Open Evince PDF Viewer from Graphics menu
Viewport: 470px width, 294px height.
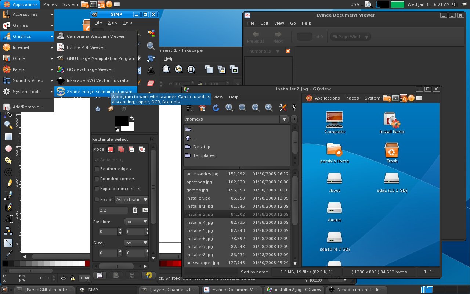[x=96, y=47]
